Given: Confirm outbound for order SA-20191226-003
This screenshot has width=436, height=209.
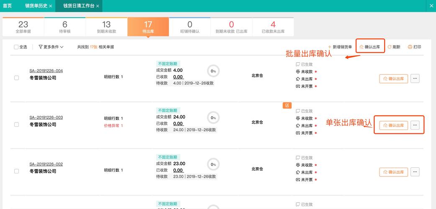Looking at the screenshot, I should point(393,125).
